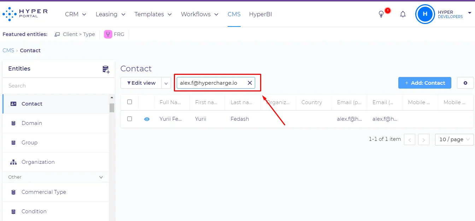Select Contact in the Entities list
Image resolution: width=475 pixels, height=221 pixels.
[x=56, y=104]
